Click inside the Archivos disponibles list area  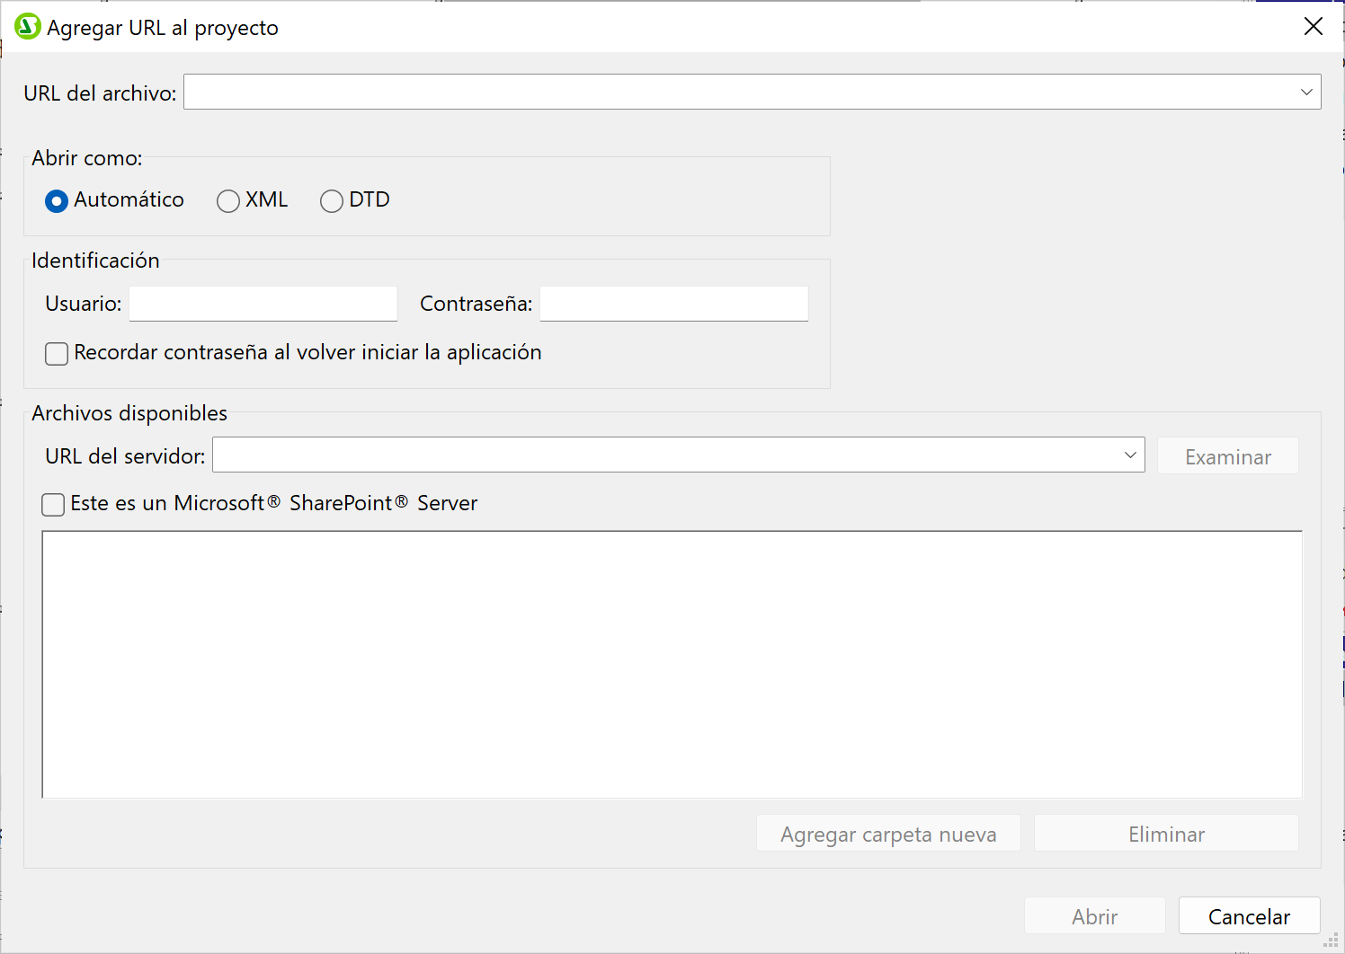click(672, 665)
